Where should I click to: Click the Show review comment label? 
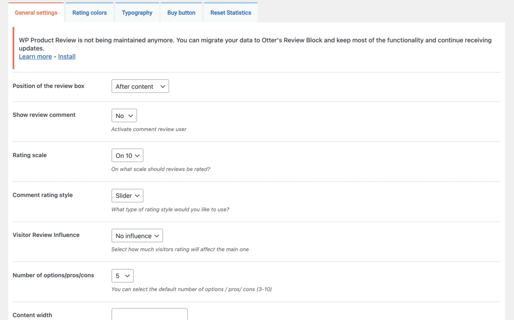[x=44, y=115]
